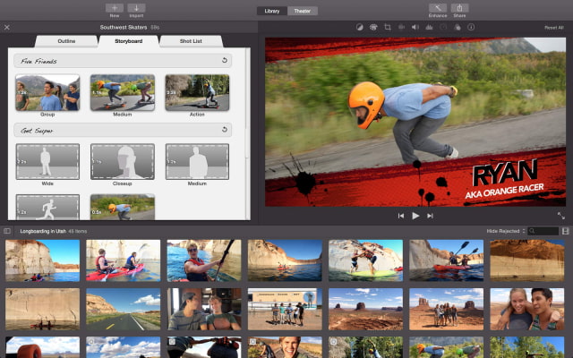
Task: Click the Enhance magic wand icon
Action: click(439, 8)
